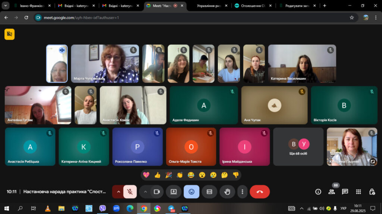Unmute the microphone
Image resolution: width=382 pixels, height=214 pixels.
click(x=130, y=192)
